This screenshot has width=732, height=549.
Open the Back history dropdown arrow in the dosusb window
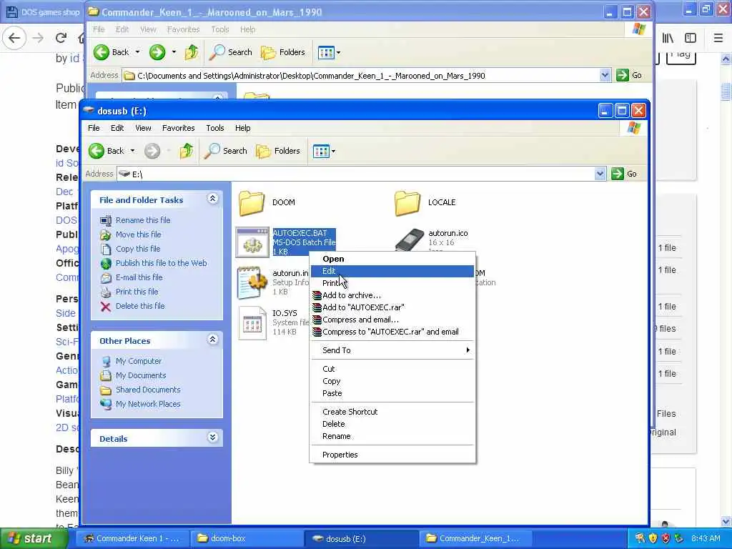(x=132, y=151)
